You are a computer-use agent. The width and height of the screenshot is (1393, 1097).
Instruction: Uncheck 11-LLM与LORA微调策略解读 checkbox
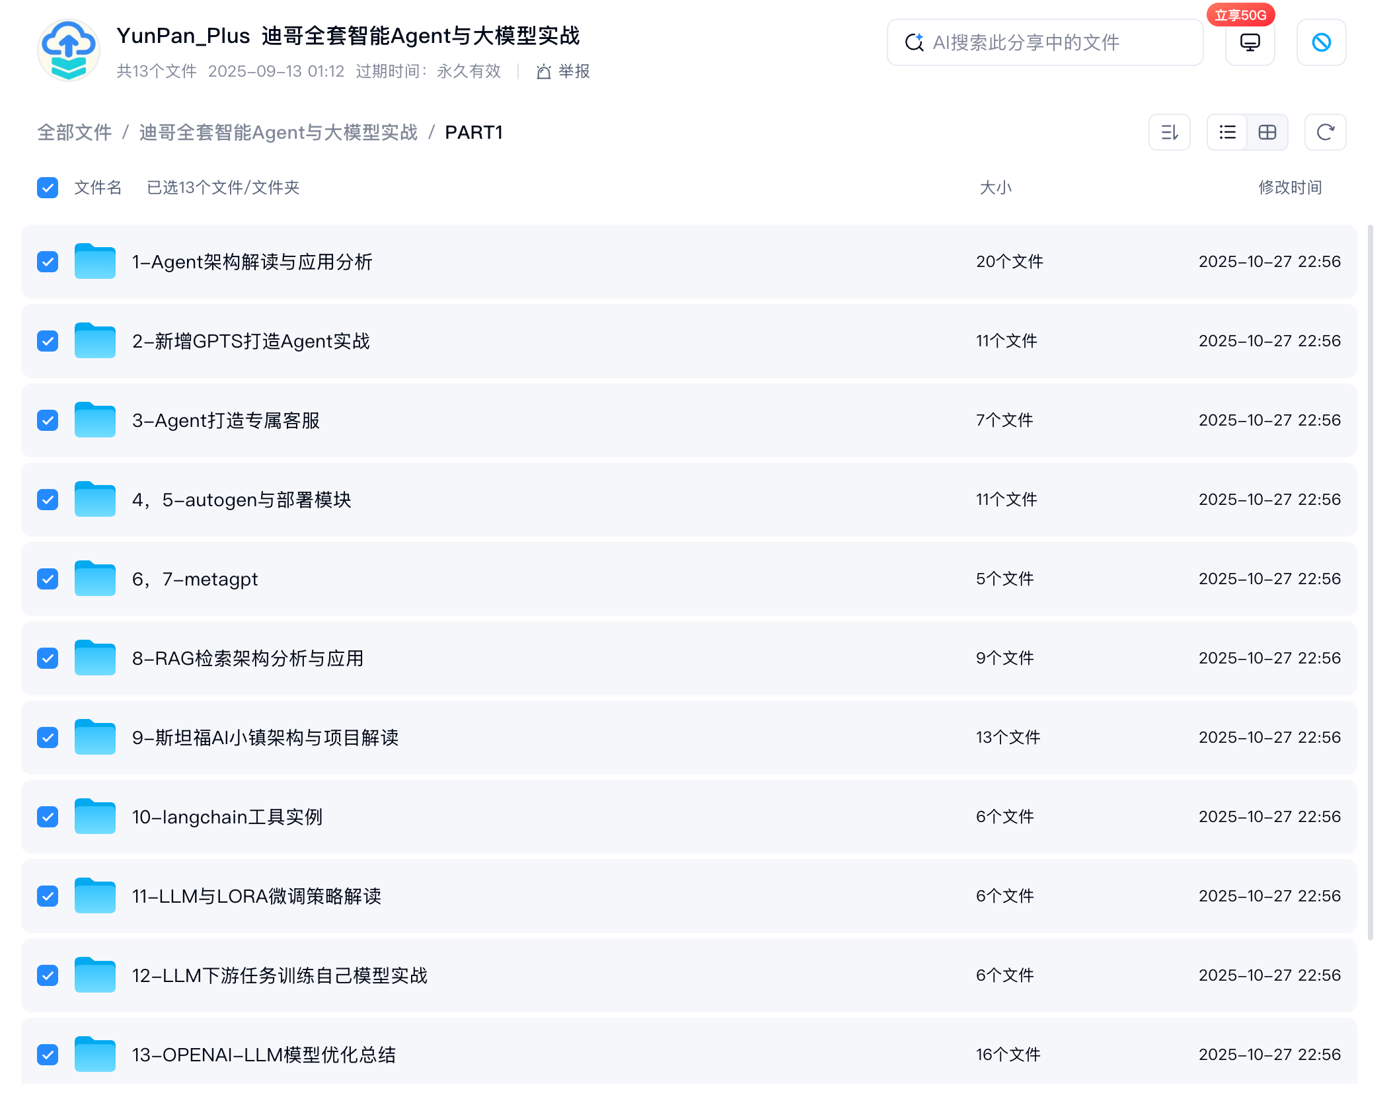48,896
